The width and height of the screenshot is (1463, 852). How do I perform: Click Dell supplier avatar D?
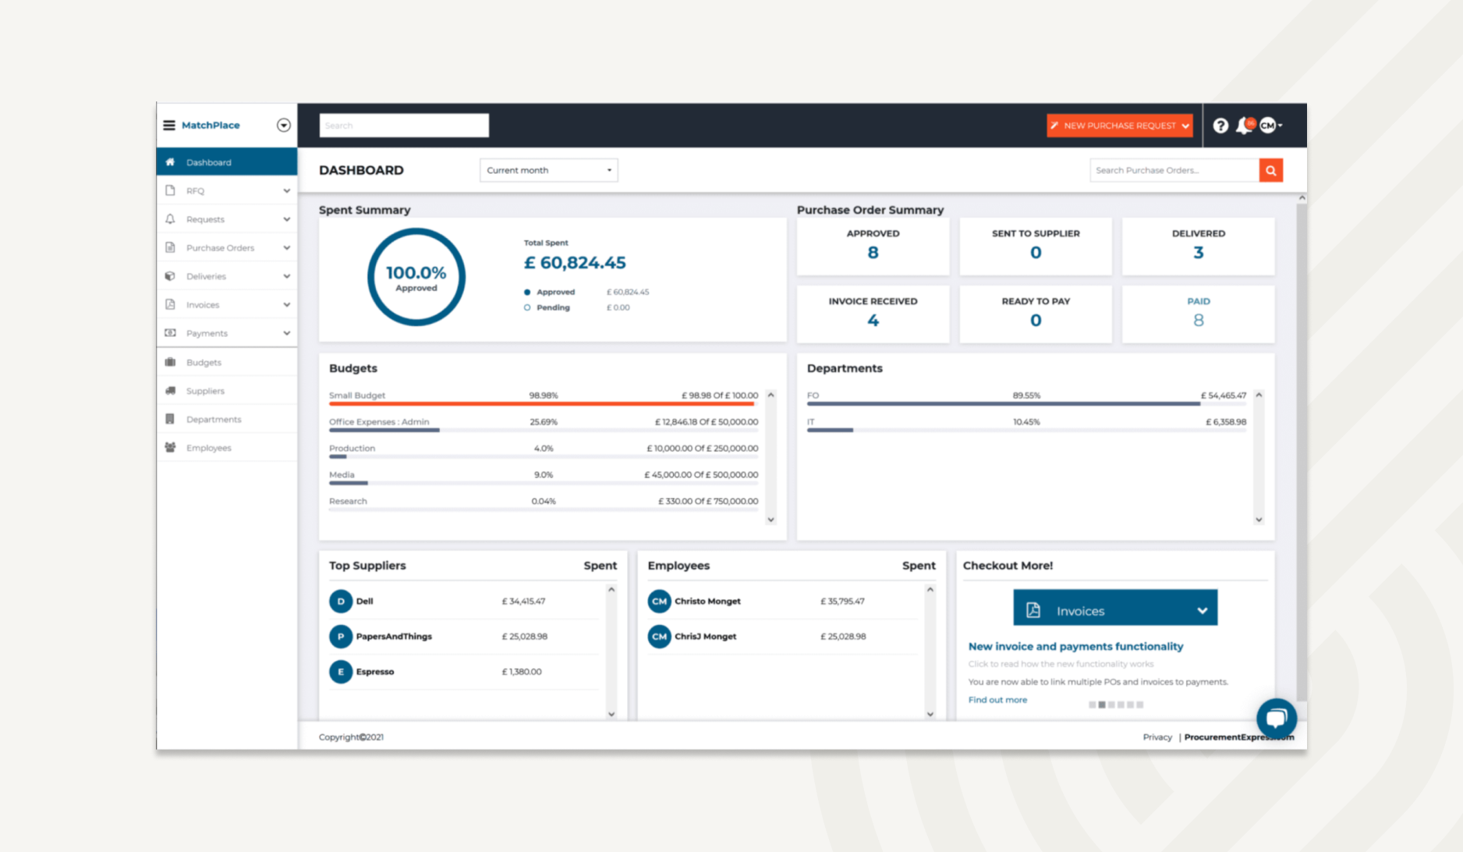[341, 602]
